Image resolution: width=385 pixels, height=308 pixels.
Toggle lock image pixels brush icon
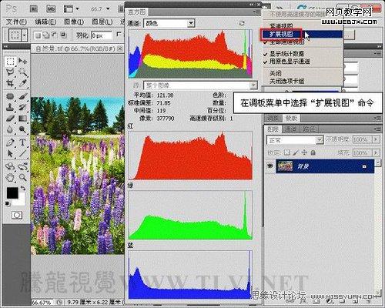[x=296, y=152]
